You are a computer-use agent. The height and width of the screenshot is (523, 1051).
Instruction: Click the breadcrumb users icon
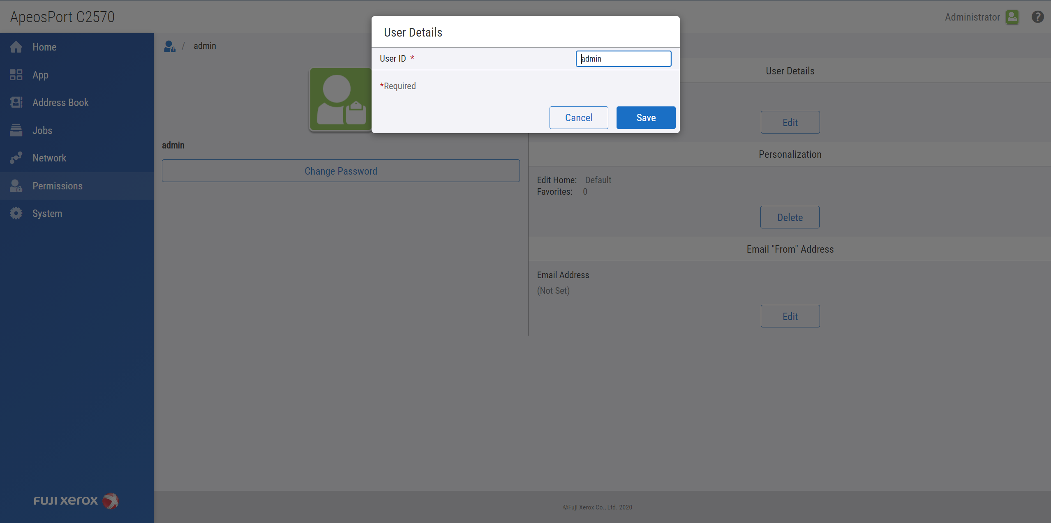[169, 46]
